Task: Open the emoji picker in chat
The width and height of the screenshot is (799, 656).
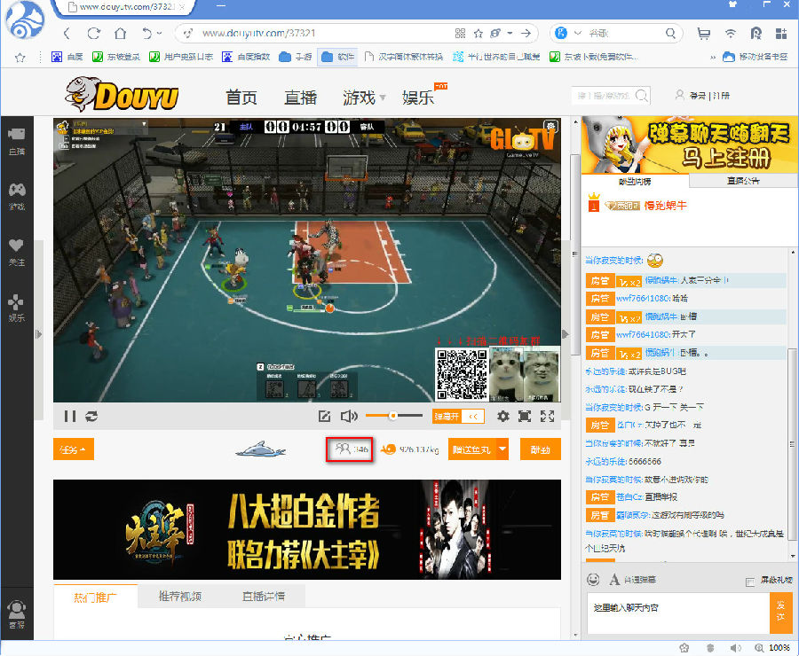Action: [593, 579]
